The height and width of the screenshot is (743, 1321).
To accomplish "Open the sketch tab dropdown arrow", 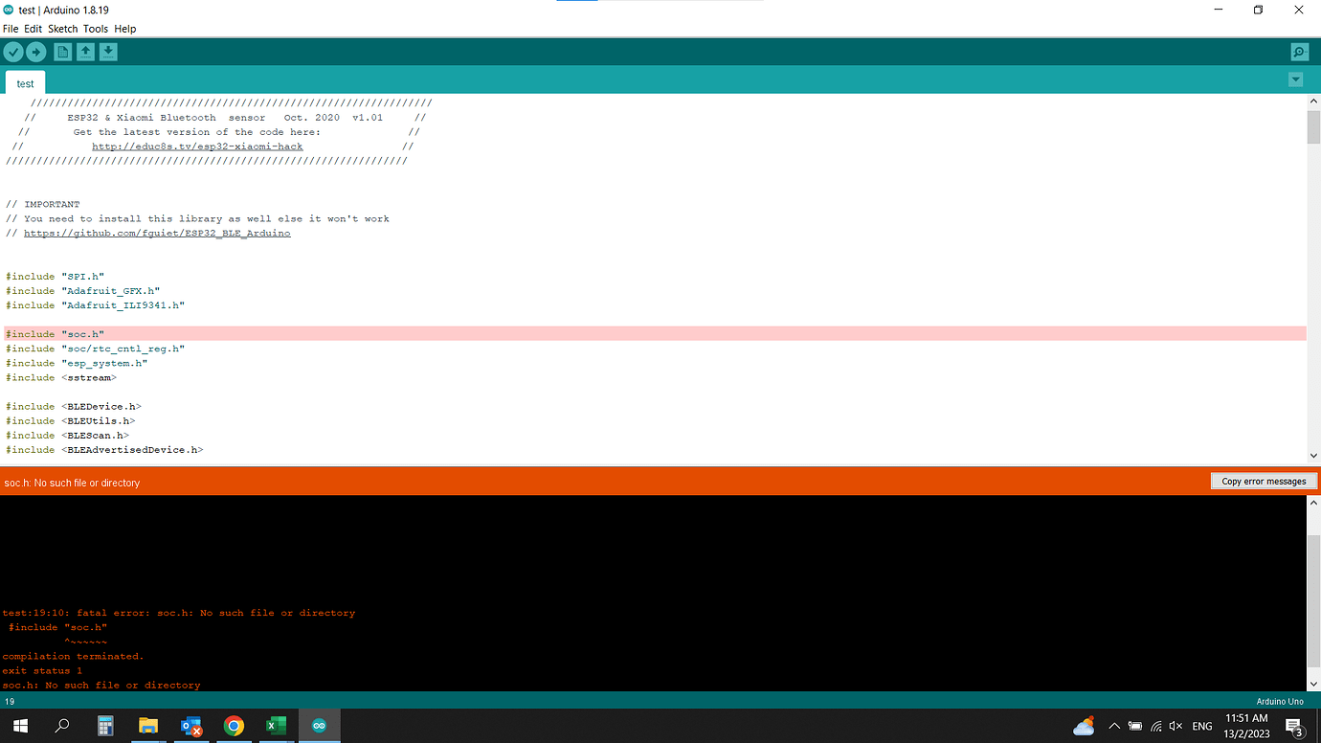I will click(x=1296, y=79).
